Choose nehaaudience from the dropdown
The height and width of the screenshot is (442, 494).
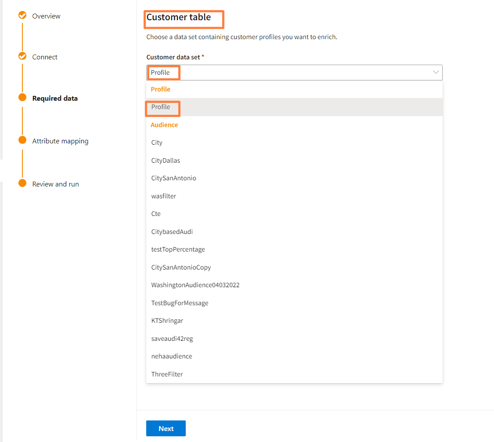tap(171, 356)
